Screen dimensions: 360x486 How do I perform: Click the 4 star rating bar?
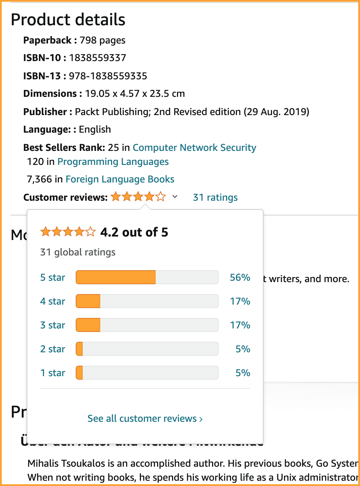click(x=147, y=301)
